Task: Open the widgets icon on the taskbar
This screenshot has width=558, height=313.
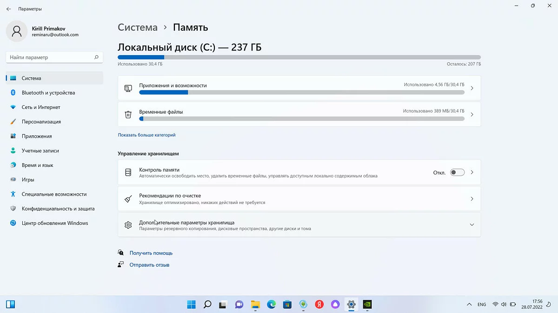Action: (10, 305)
